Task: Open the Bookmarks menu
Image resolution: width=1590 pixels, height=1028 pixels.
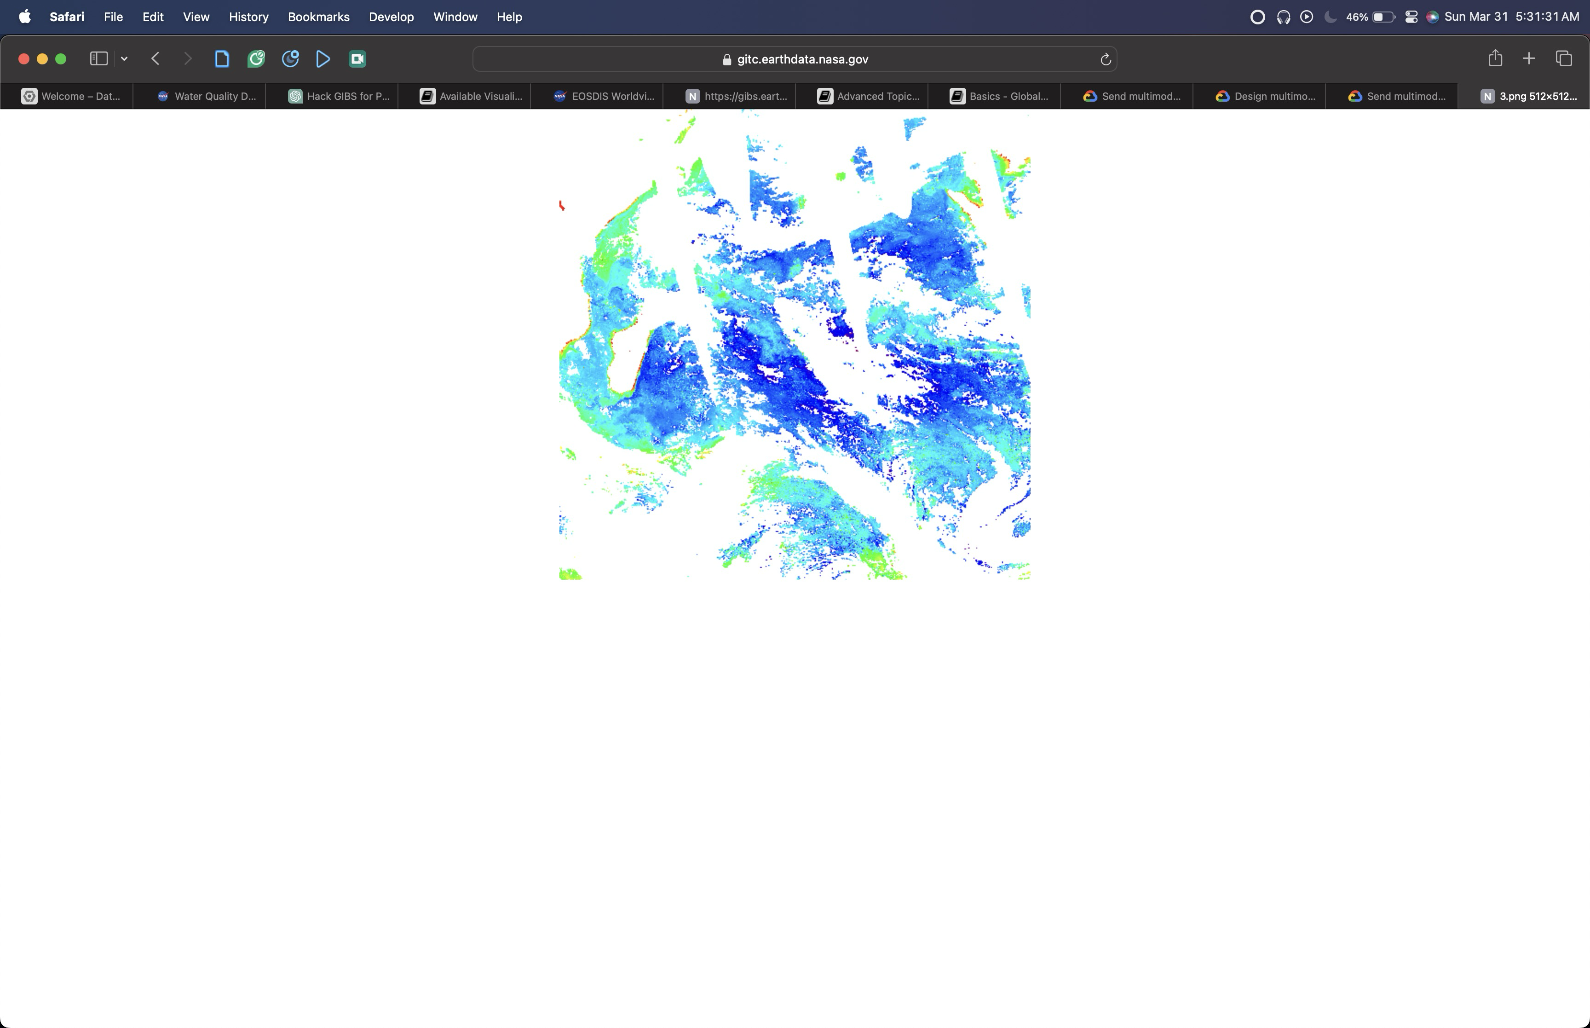Action: click(318, 17)
